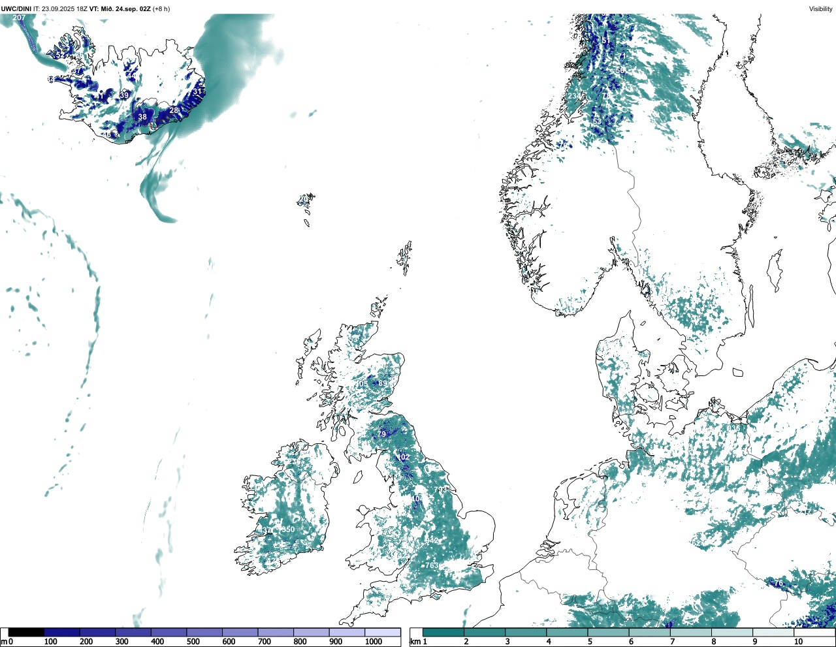Click the '10' label on km legend
The width and height of the screenshot is (836, 647).
click(798, 642)
